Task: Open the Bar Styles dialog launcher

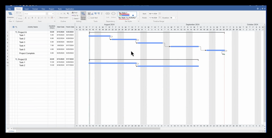Action: tap(139, 21)
